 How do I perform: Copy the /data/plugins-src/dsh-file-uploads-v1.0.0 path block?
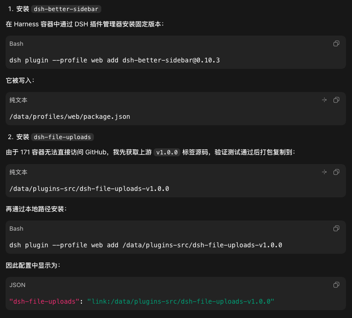click(336, 172)
